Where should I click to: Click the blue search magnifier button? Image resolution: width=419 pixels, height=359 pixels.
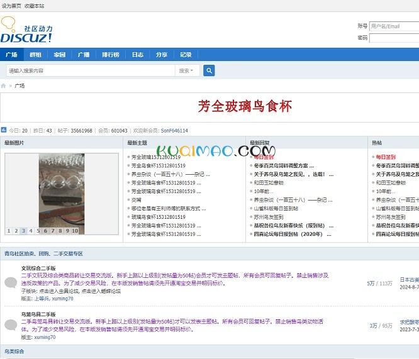point(209,70)
